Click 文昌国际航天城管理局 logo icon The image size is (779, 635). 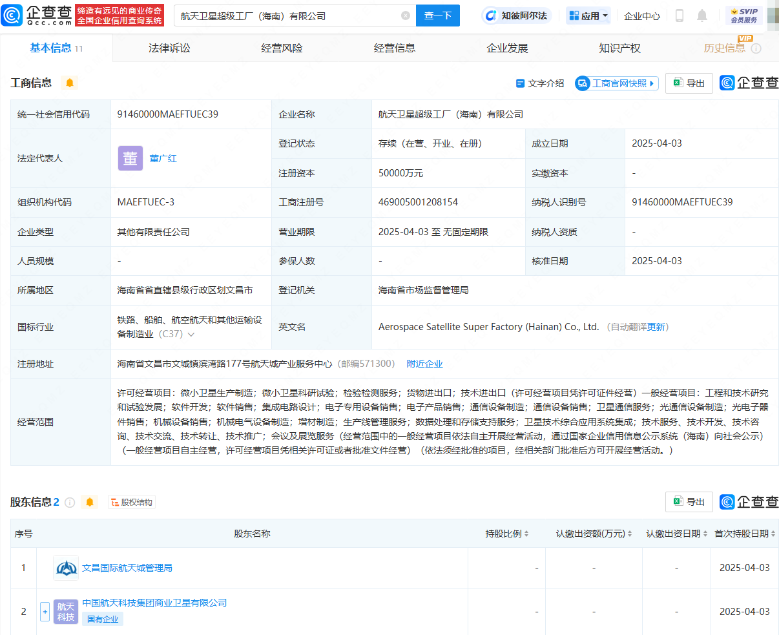pyautogui.click(x=66, y=568)
